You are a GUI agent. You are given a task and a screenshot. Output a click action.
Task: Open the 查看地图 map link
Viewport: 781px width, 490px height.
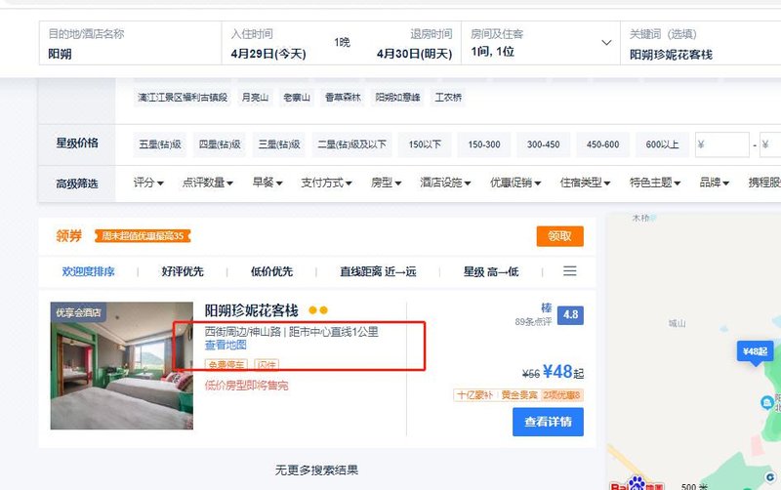pos(226,346)
